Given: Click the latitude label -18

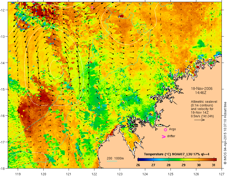Looking at the screenshot, I should point(3,168).
